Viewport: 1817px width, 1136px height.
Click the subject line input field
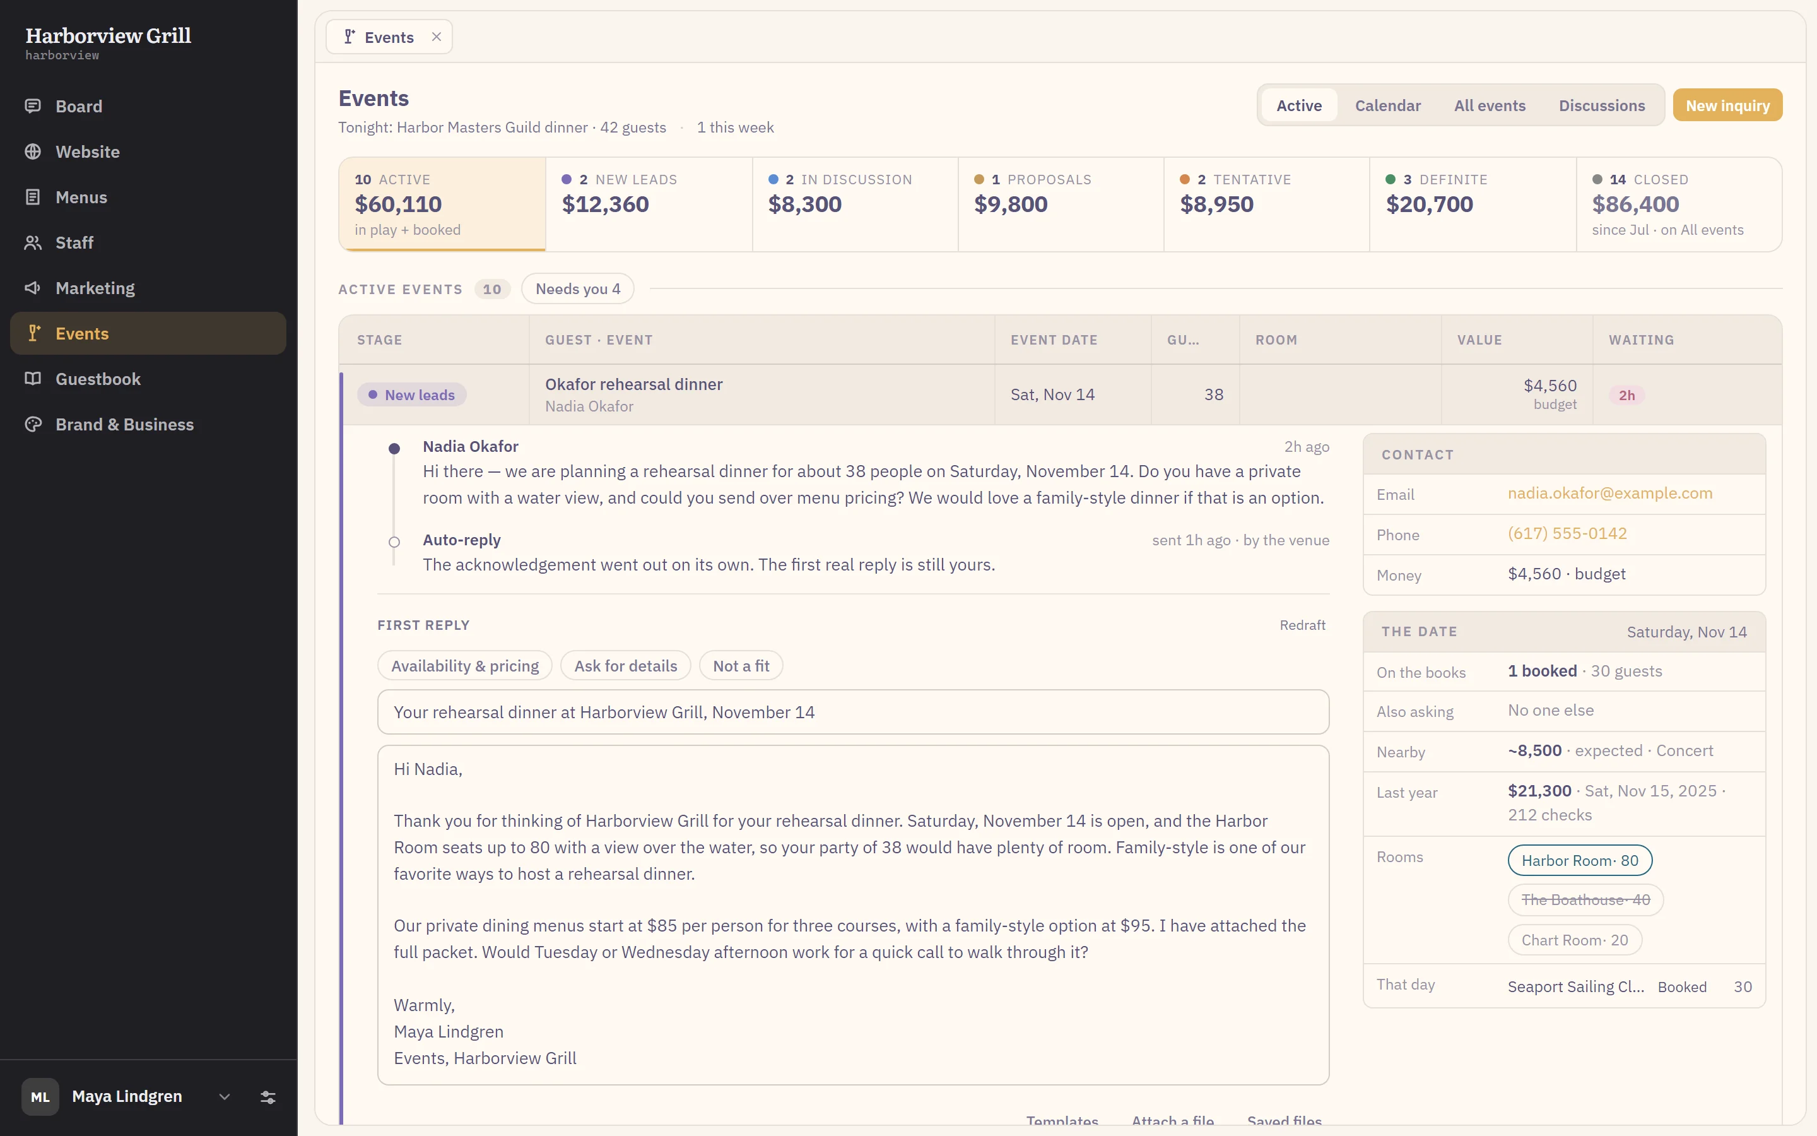point(853,713)
